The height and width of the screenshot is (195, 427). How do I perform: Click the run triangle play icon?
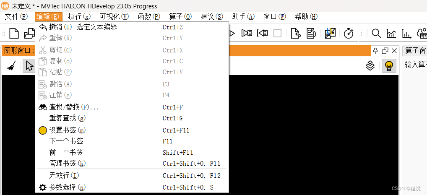click(232, 34)
